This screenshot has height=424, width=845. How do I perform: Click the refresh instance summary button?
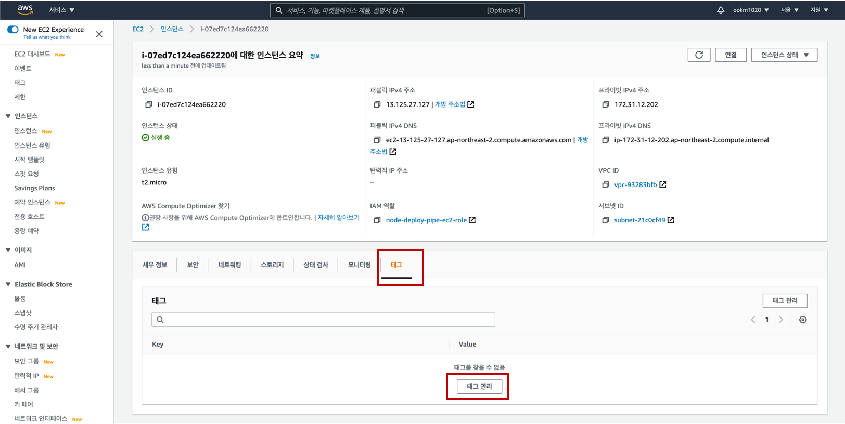(699, 55)
